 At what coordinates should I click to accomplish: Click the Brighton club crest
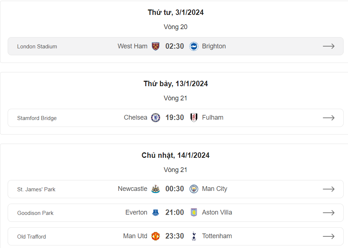click(x=194, y=46)
